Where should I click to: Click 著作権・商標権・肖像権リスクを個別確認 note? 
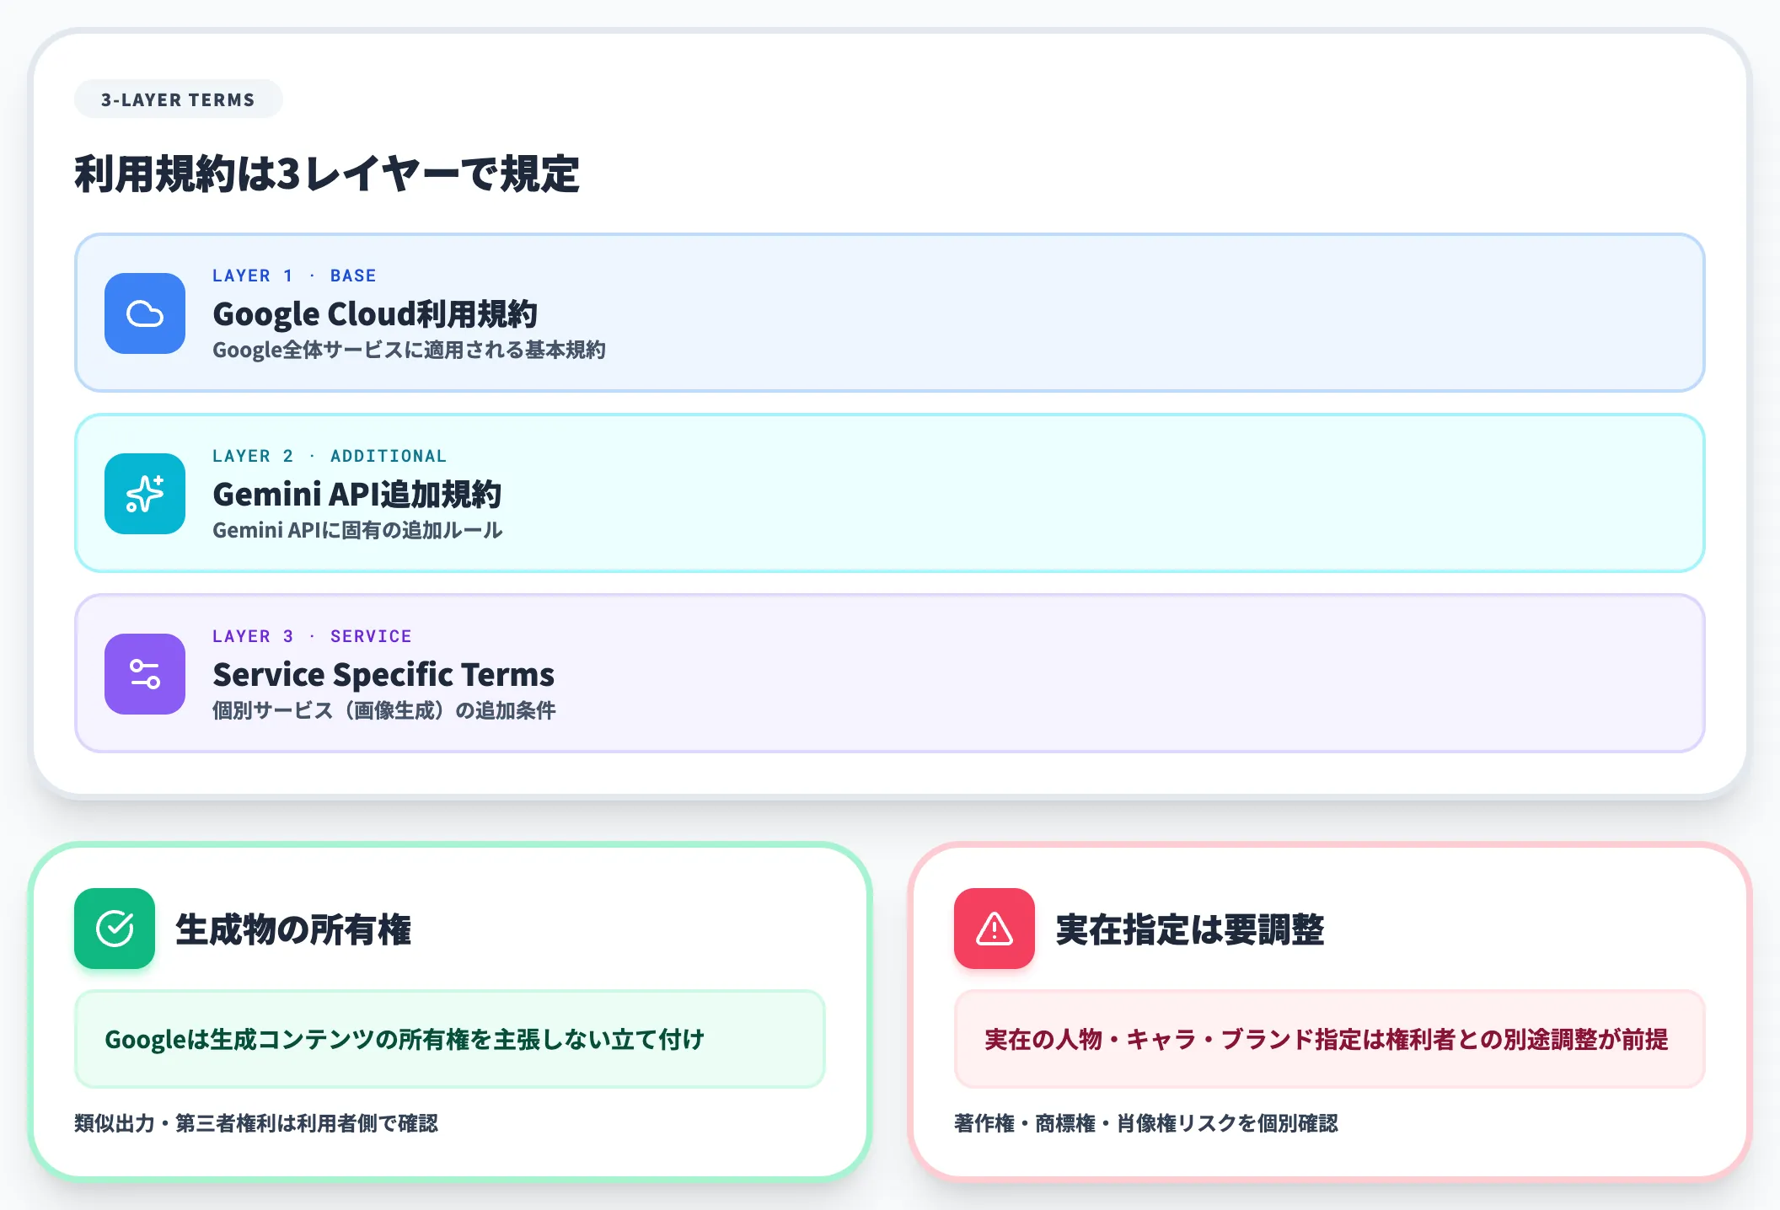click(x=1146, y=1123)
